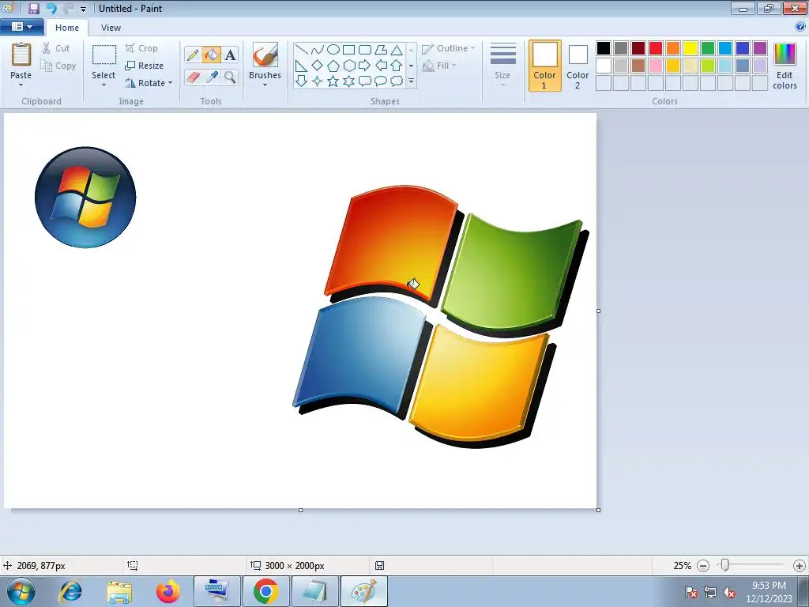Choose the Right triangle shape

pyautogui.click(x=301, y=66)
